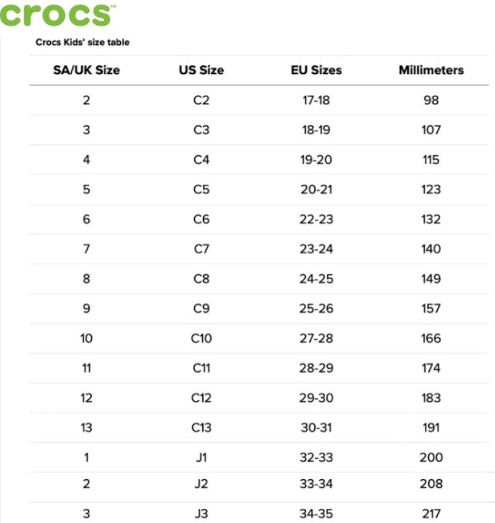Click the EU size 34-35 cell
Viewport: 495px width, 523px height.
click(316, 514)
